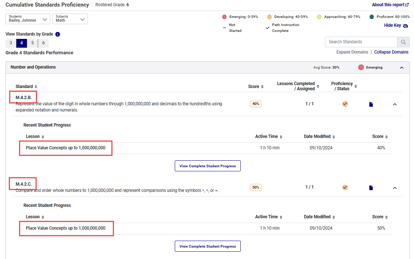
Task: Collapse the M.4.2.C. standard row
Action: (395, 188)
